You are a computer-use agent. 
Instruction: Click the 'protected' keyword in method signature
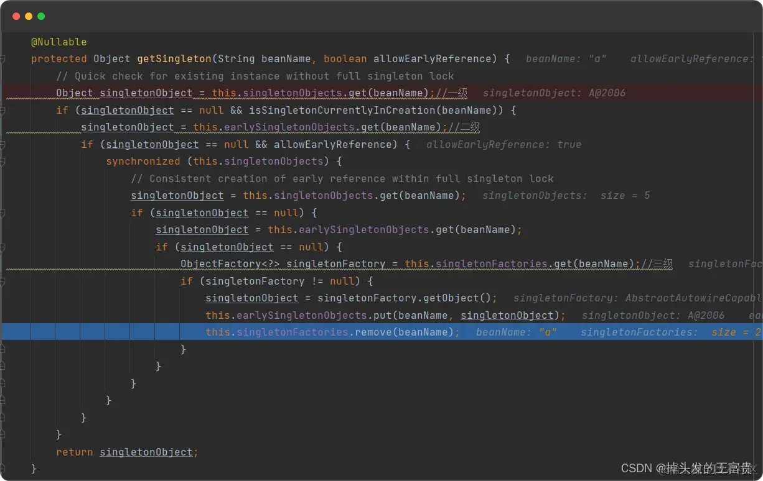(59, 59)
